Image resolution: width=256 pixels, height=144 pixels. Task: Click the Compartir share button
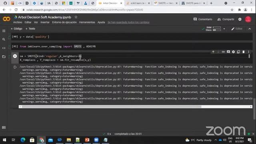click(226, 19)
